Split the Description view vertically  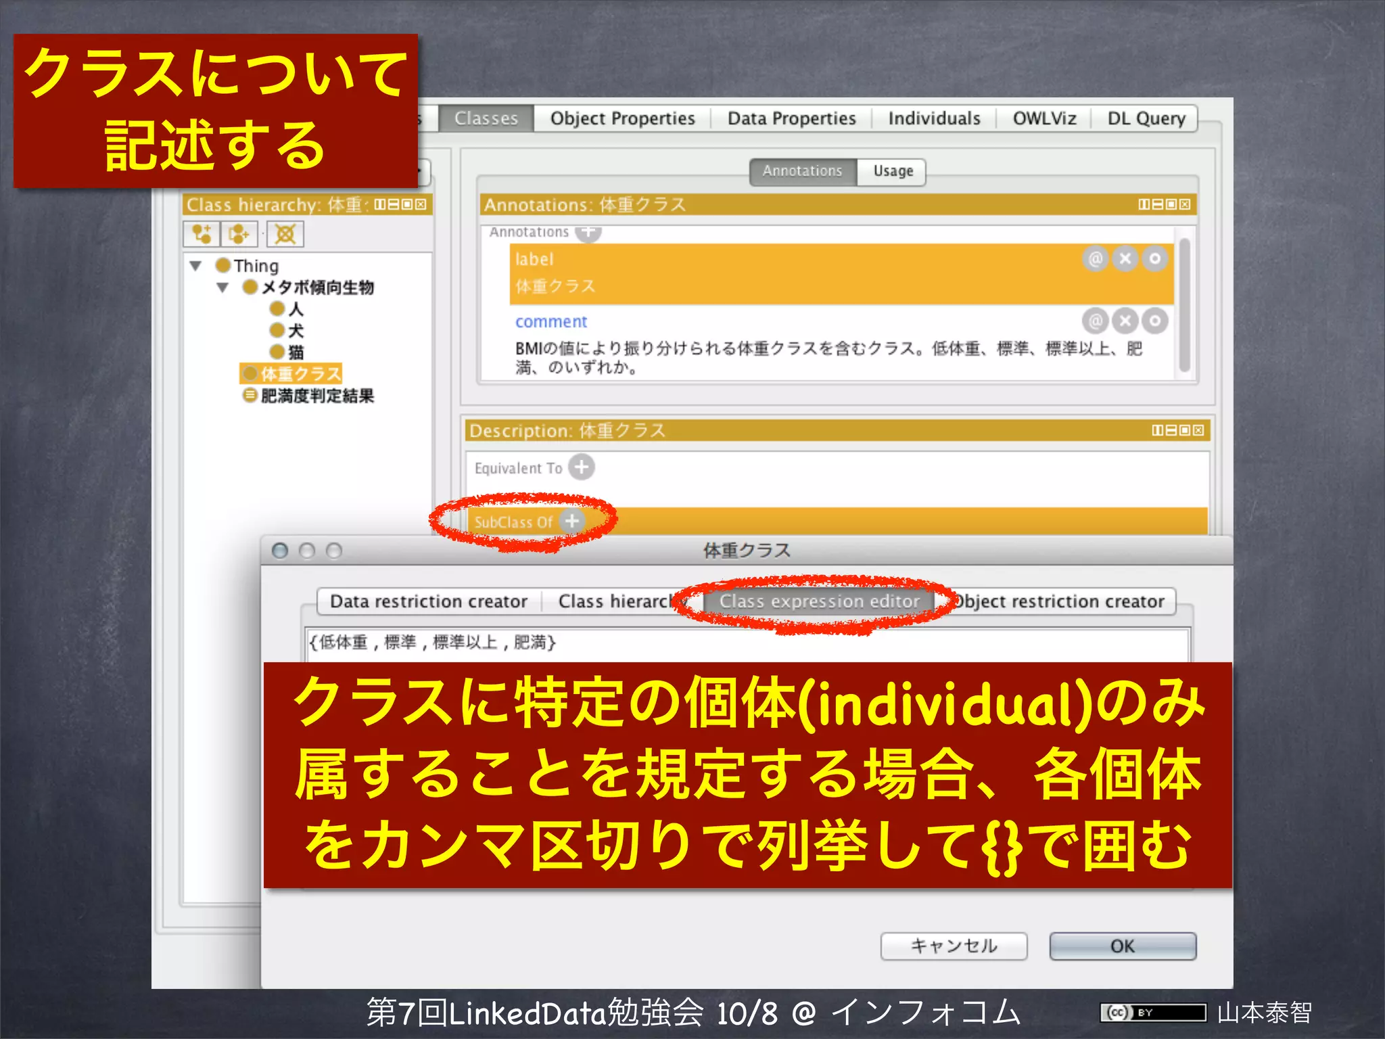(1158, 430)
